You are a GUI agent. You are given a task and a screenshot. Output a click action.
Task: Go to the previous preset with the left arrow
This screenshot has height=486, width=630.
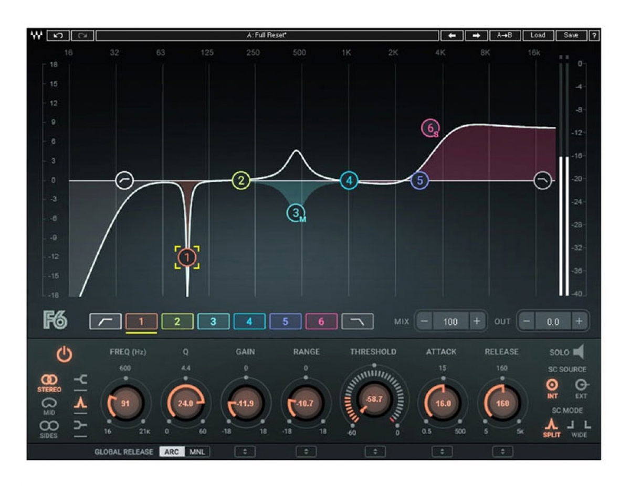[452, 36]
